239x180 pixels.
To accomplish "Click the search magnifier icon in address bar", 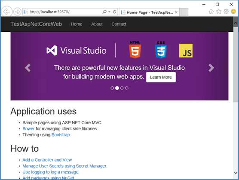I will [x=104, y=12].
